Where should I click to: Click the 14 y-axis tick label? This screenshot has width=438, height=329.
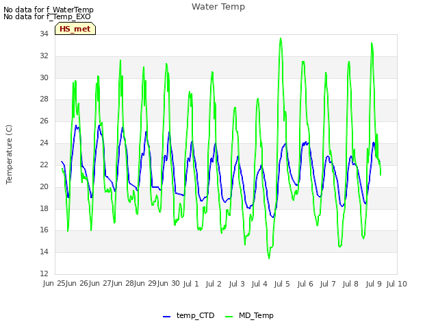pyautogui.click(x=44, y=252)
